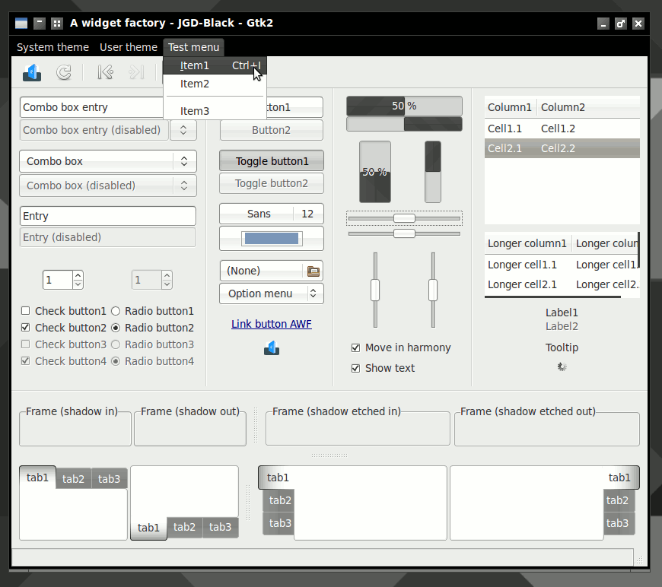Sort the table by the Column1 header

click(510, 107)
